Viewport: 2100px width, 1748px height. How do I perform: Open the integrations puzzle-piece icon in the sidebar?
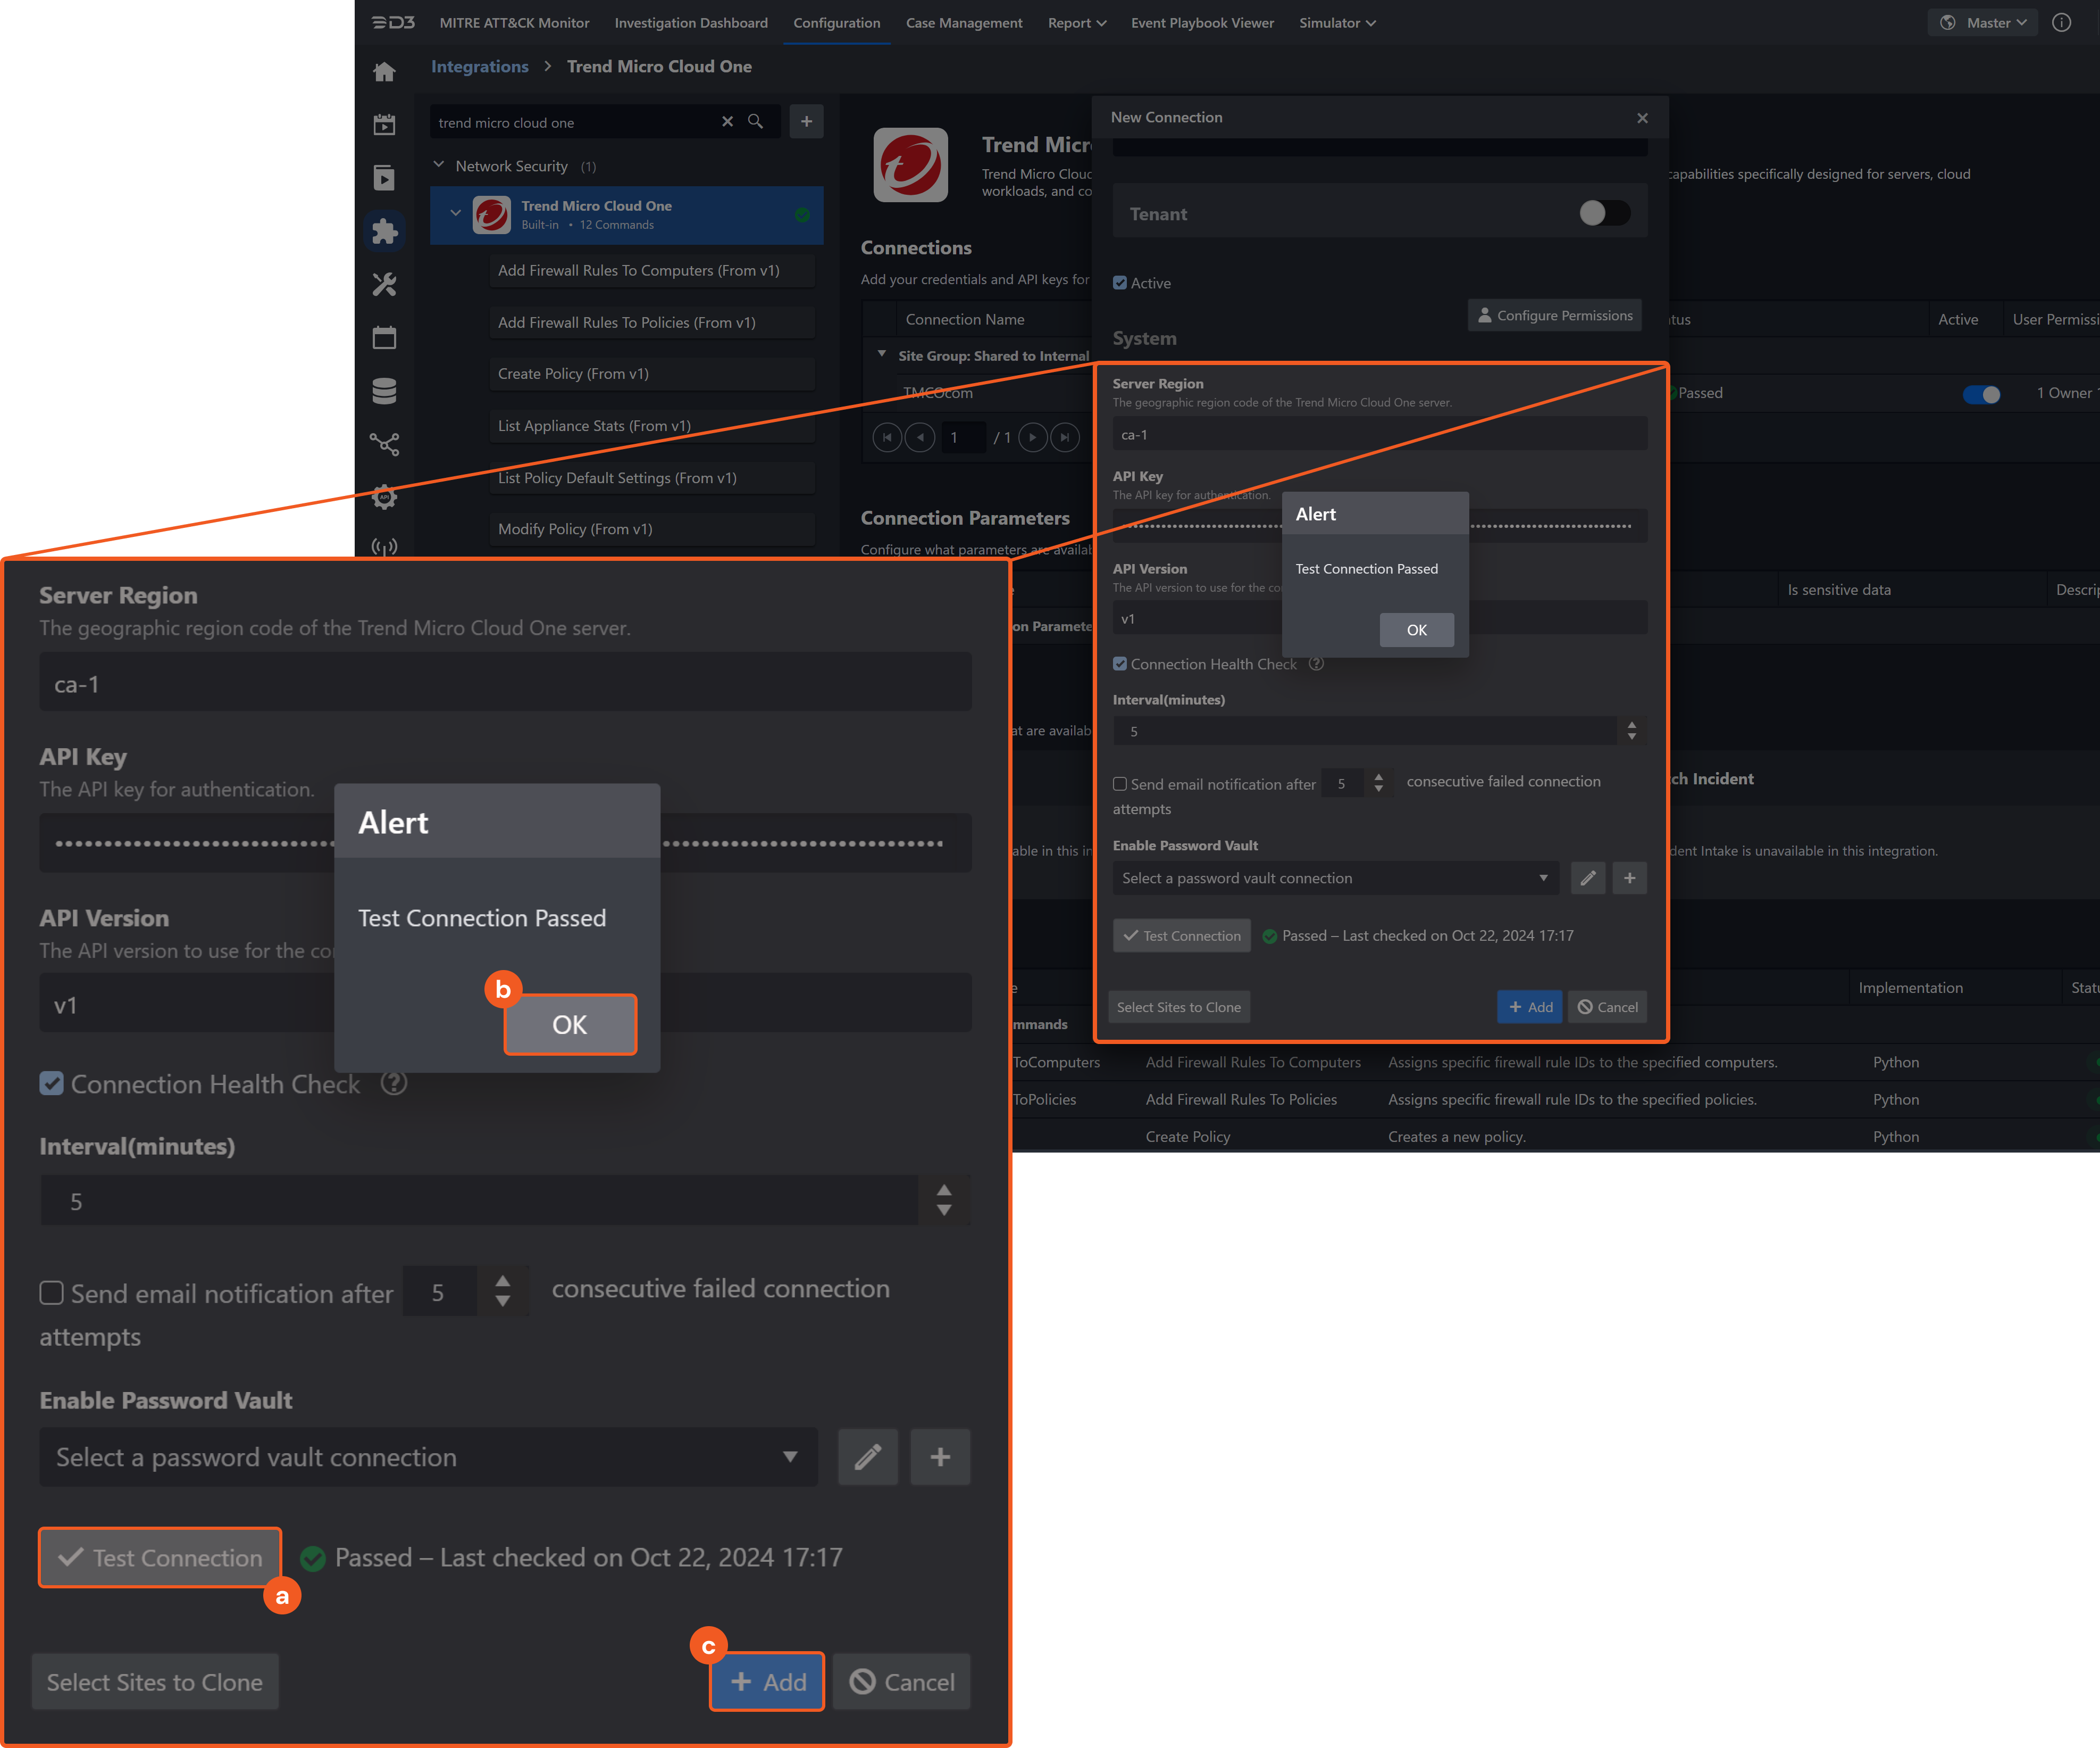[384, 231]
